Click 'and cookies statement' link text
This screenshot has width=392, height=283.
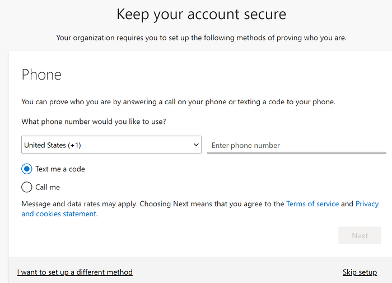tap(59, 214)
